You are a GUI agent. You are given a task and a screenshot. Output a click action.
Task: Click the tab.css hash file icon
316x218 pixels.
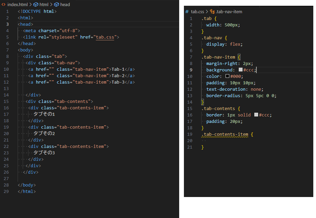(x=187, y=12)
